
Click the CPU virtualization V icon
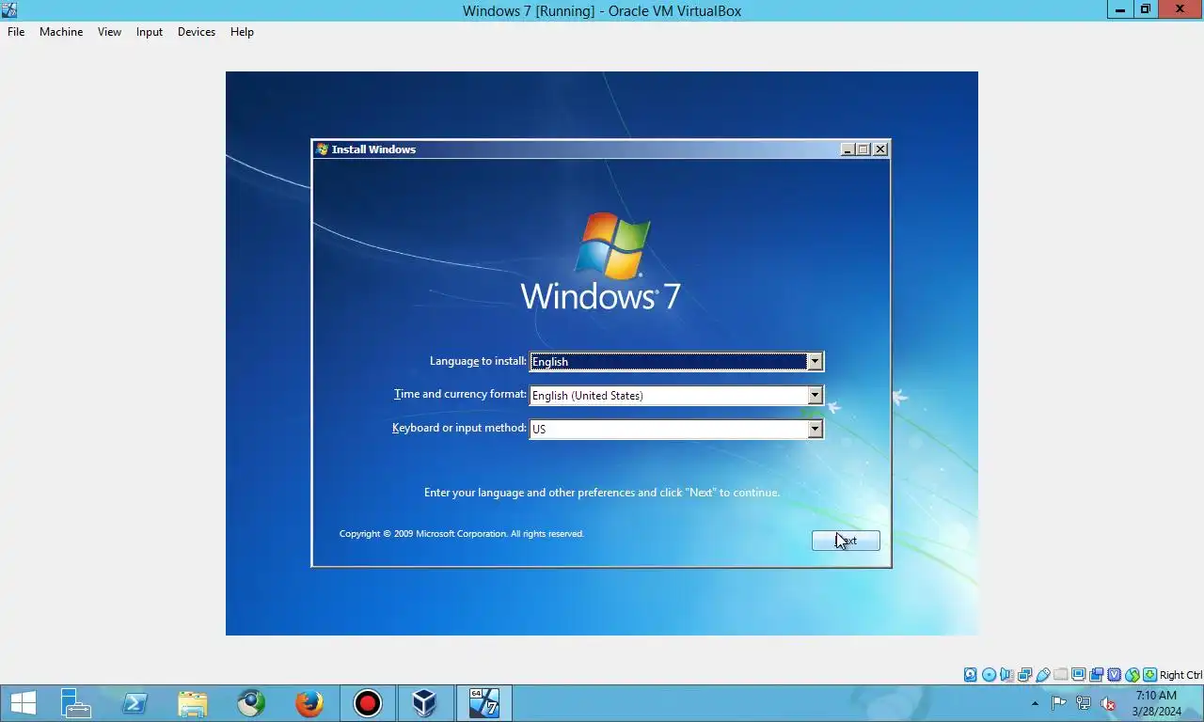coord(1114,675)
